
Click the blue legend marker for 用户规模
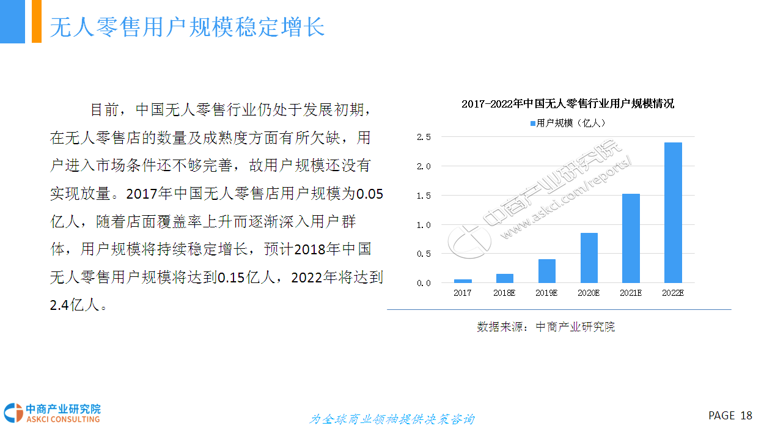coord(532,123)
